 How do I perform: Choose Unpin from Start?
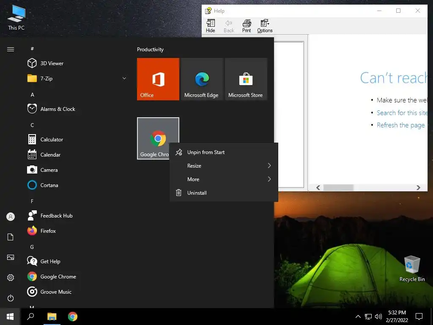click(x=224, y=152)
